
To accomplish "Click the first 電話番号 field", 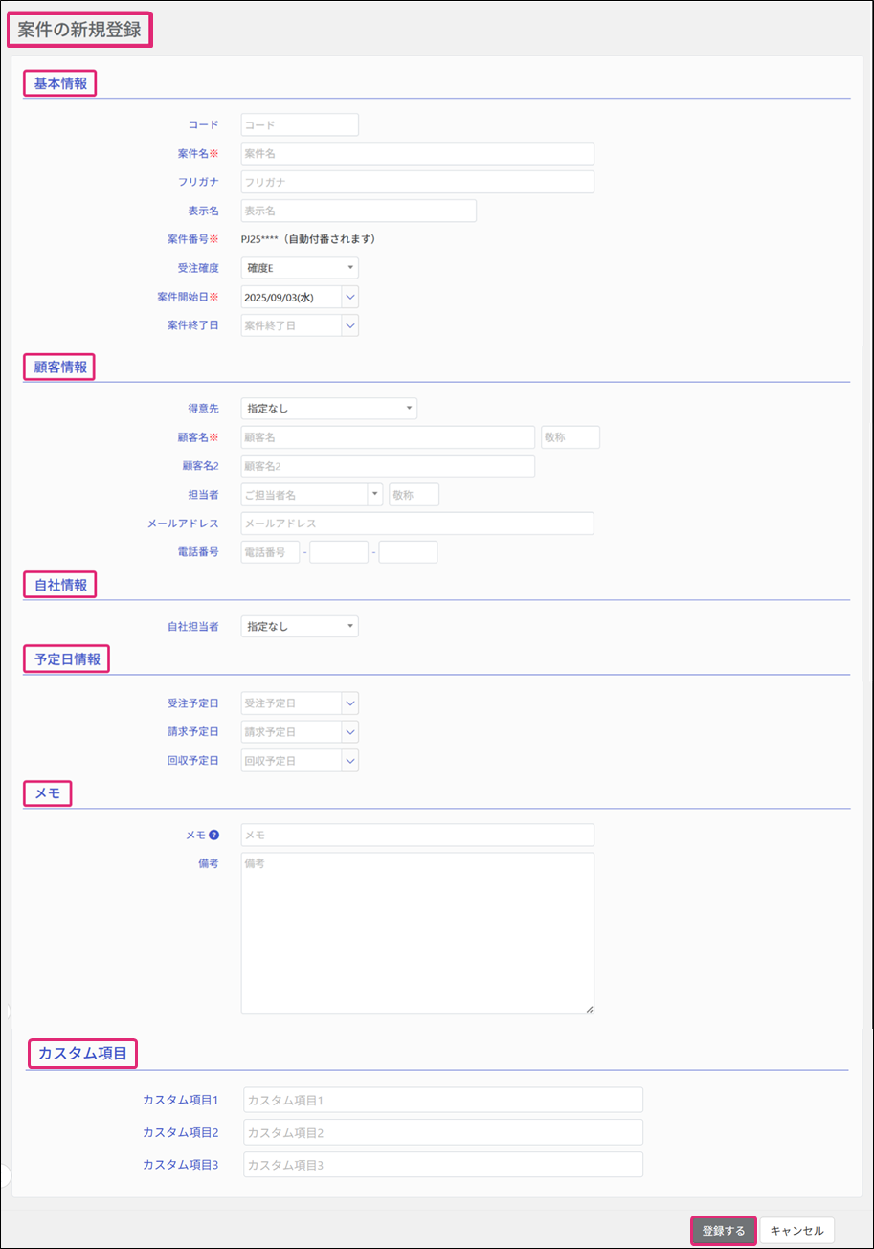I will point(270,552).
